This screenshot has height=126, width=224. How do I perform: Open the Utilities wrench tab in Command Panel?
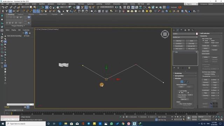192,30
